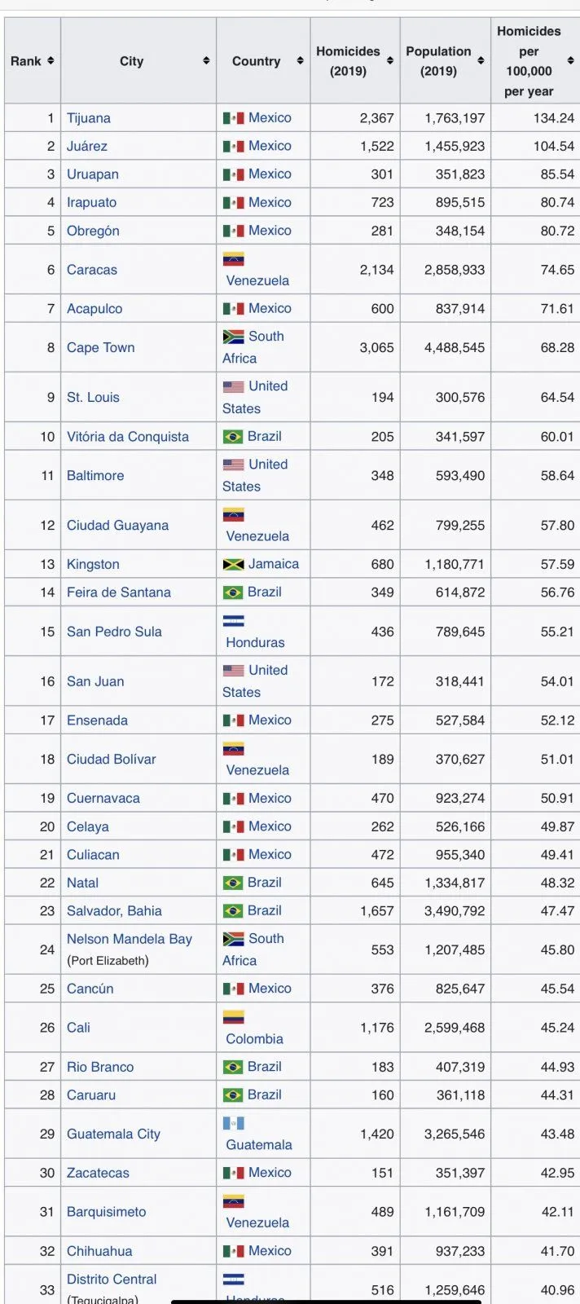Screen dimensions: 580x1304
Task: Click the Venezuela flag icon in Caracas row
Action: [233, 260]
